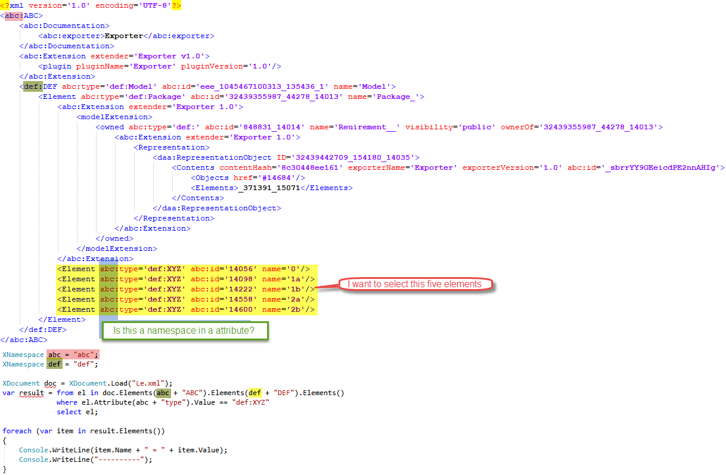Click the owned element line with visibility='public'
Image resolution: width=726 pixels, height=475 pixels.
click(x=378, y=127)
